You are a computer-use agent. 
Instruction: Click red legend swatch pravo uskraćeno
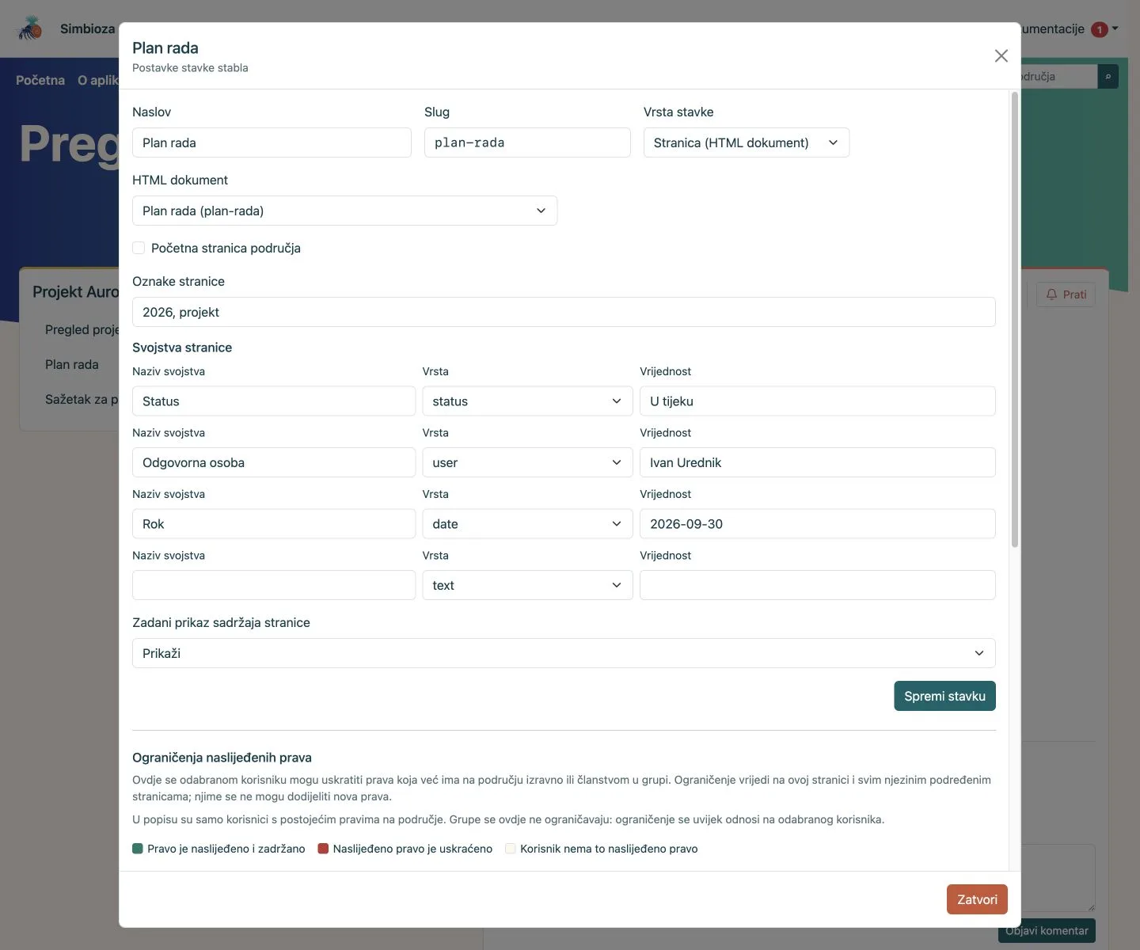pos(323,849)
